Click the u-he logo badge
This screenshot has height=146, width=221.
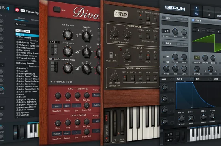point(121,14)
